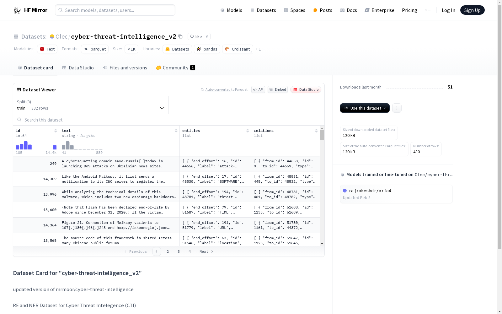Open the Enterprise nav item
502x314 pixels.
[380, 10]
